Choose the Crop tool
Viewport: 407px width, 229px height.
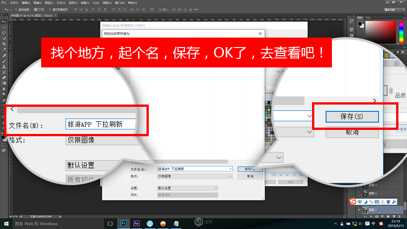tap(4, 44)
